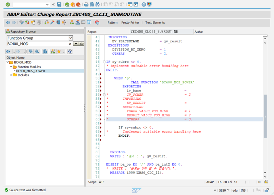
Task: Collapse the command field with double-chevron
Action: pyautogui.click(x=53, y=4)
